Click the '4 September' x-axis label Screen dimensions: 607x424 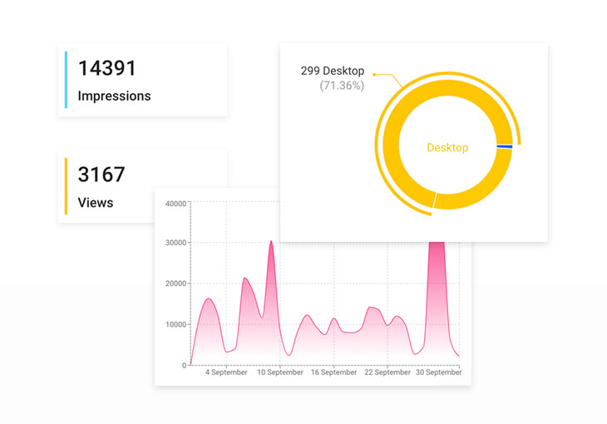(226, 373)
